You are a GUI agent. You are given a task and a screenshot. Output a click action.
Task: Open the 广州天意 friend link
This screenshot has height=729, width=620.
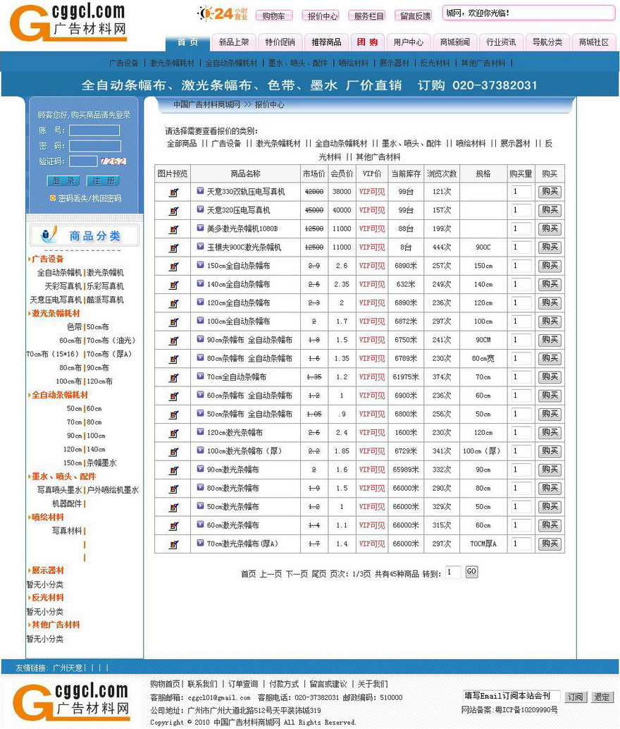68,668
